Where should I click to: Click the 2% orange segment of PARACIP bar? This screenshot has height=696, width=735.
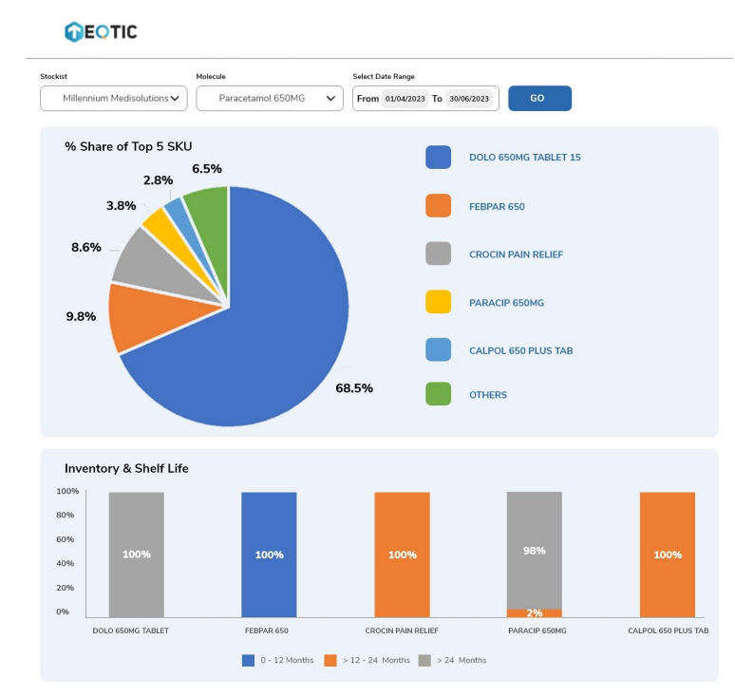(x=535, y=613)
